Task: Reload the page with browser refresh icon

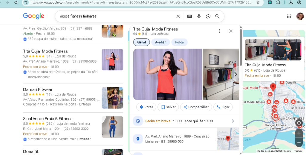Action: [16, 2]
